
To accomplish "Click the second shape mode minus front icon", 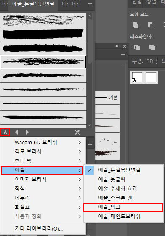I will coord(151,25).
